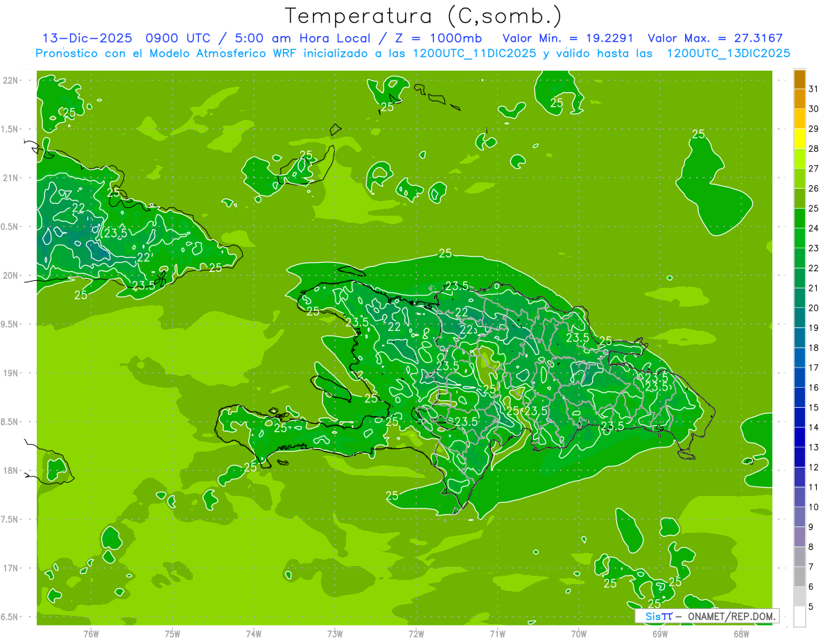This screenshot has height=643, width=832.
Task: Click legend swatch between 24 and 25
Action: coord(799,218)
